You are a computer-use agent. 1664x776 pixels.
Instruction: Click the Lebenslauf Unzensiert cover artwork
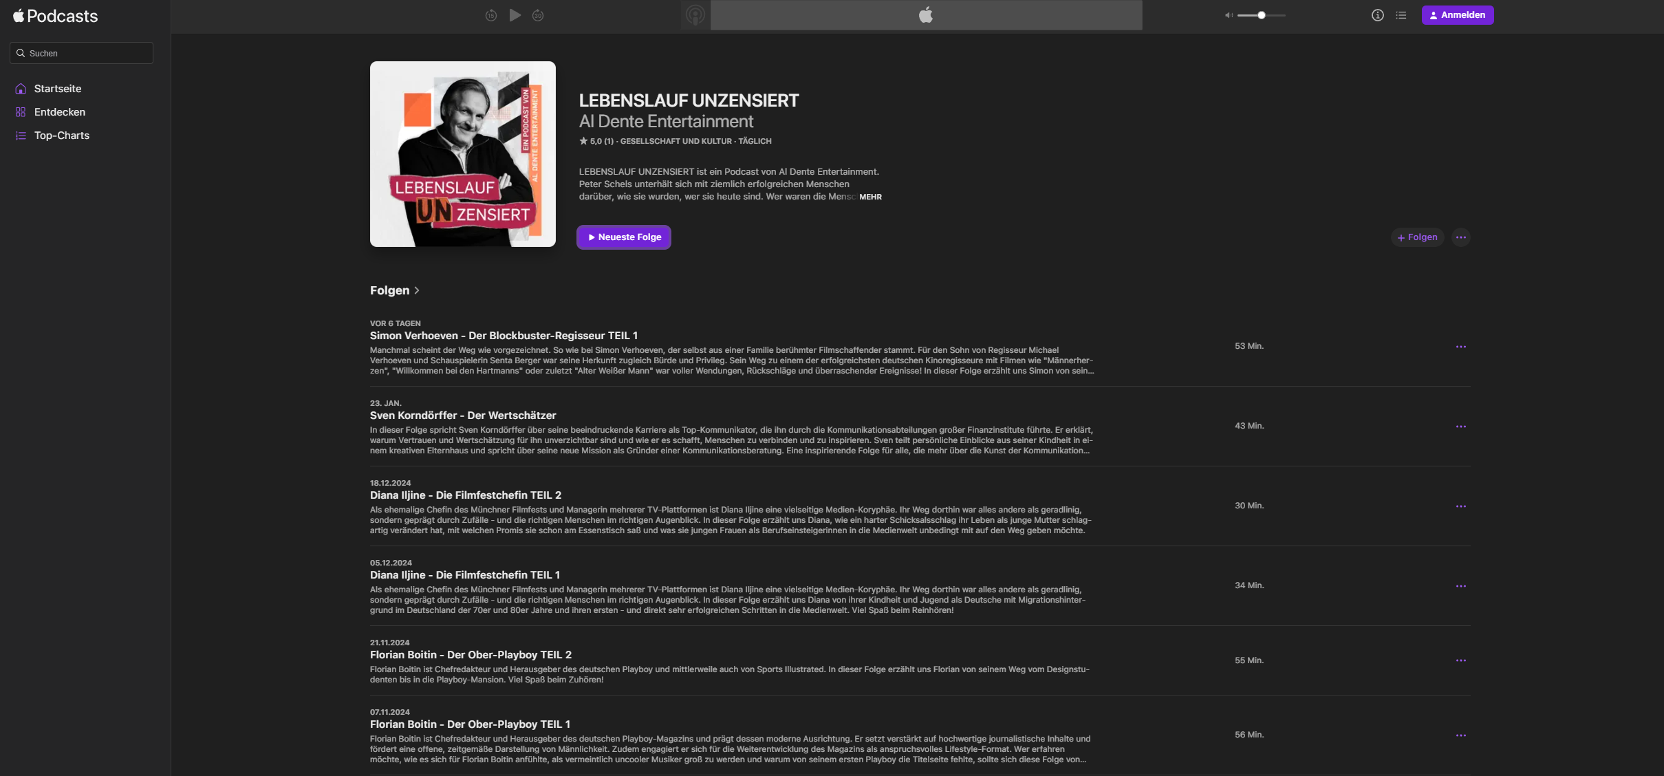point(463,154)
